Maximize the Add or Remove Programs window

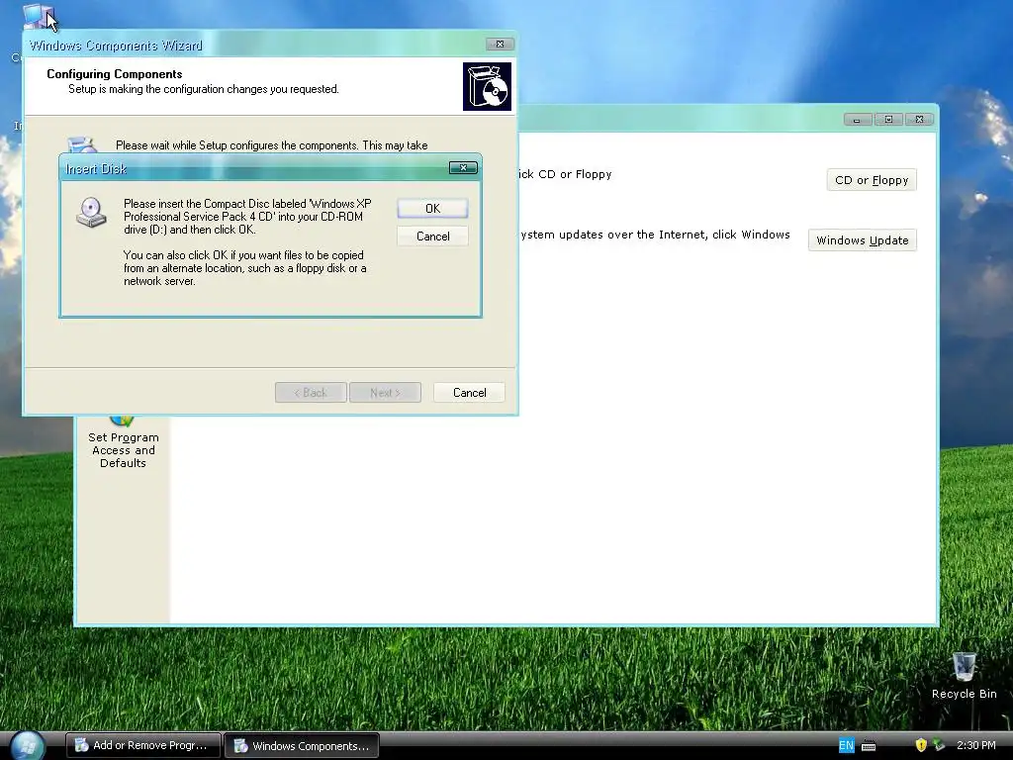click(x=888, y=120)
